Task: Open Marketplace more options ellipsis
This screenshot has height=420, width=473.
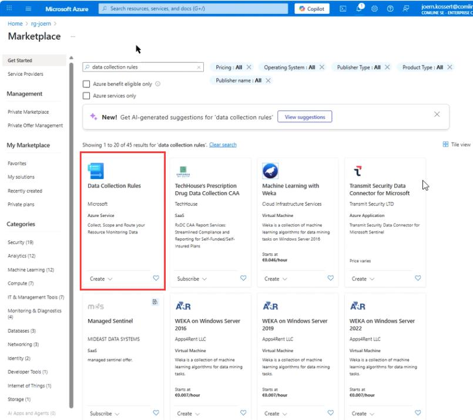Action: click(73, 36)
